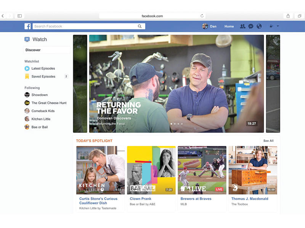Open Saved Episodes in Watchlist
The width and height of the screenshot is (305, 228).
click(x=43, y=76)
